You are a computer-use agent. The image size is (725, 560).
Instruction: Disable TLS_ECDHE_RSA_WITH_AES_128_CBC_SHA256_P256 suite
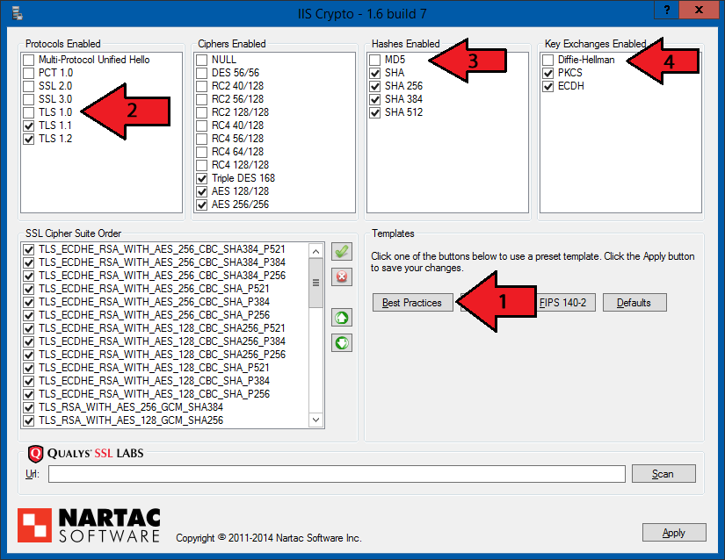pos(29,355)
